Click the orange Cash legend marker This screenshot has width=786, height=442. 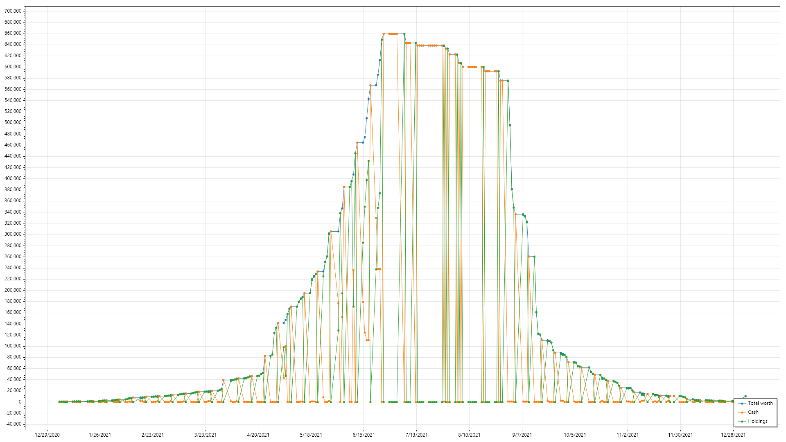coord(742,413)
